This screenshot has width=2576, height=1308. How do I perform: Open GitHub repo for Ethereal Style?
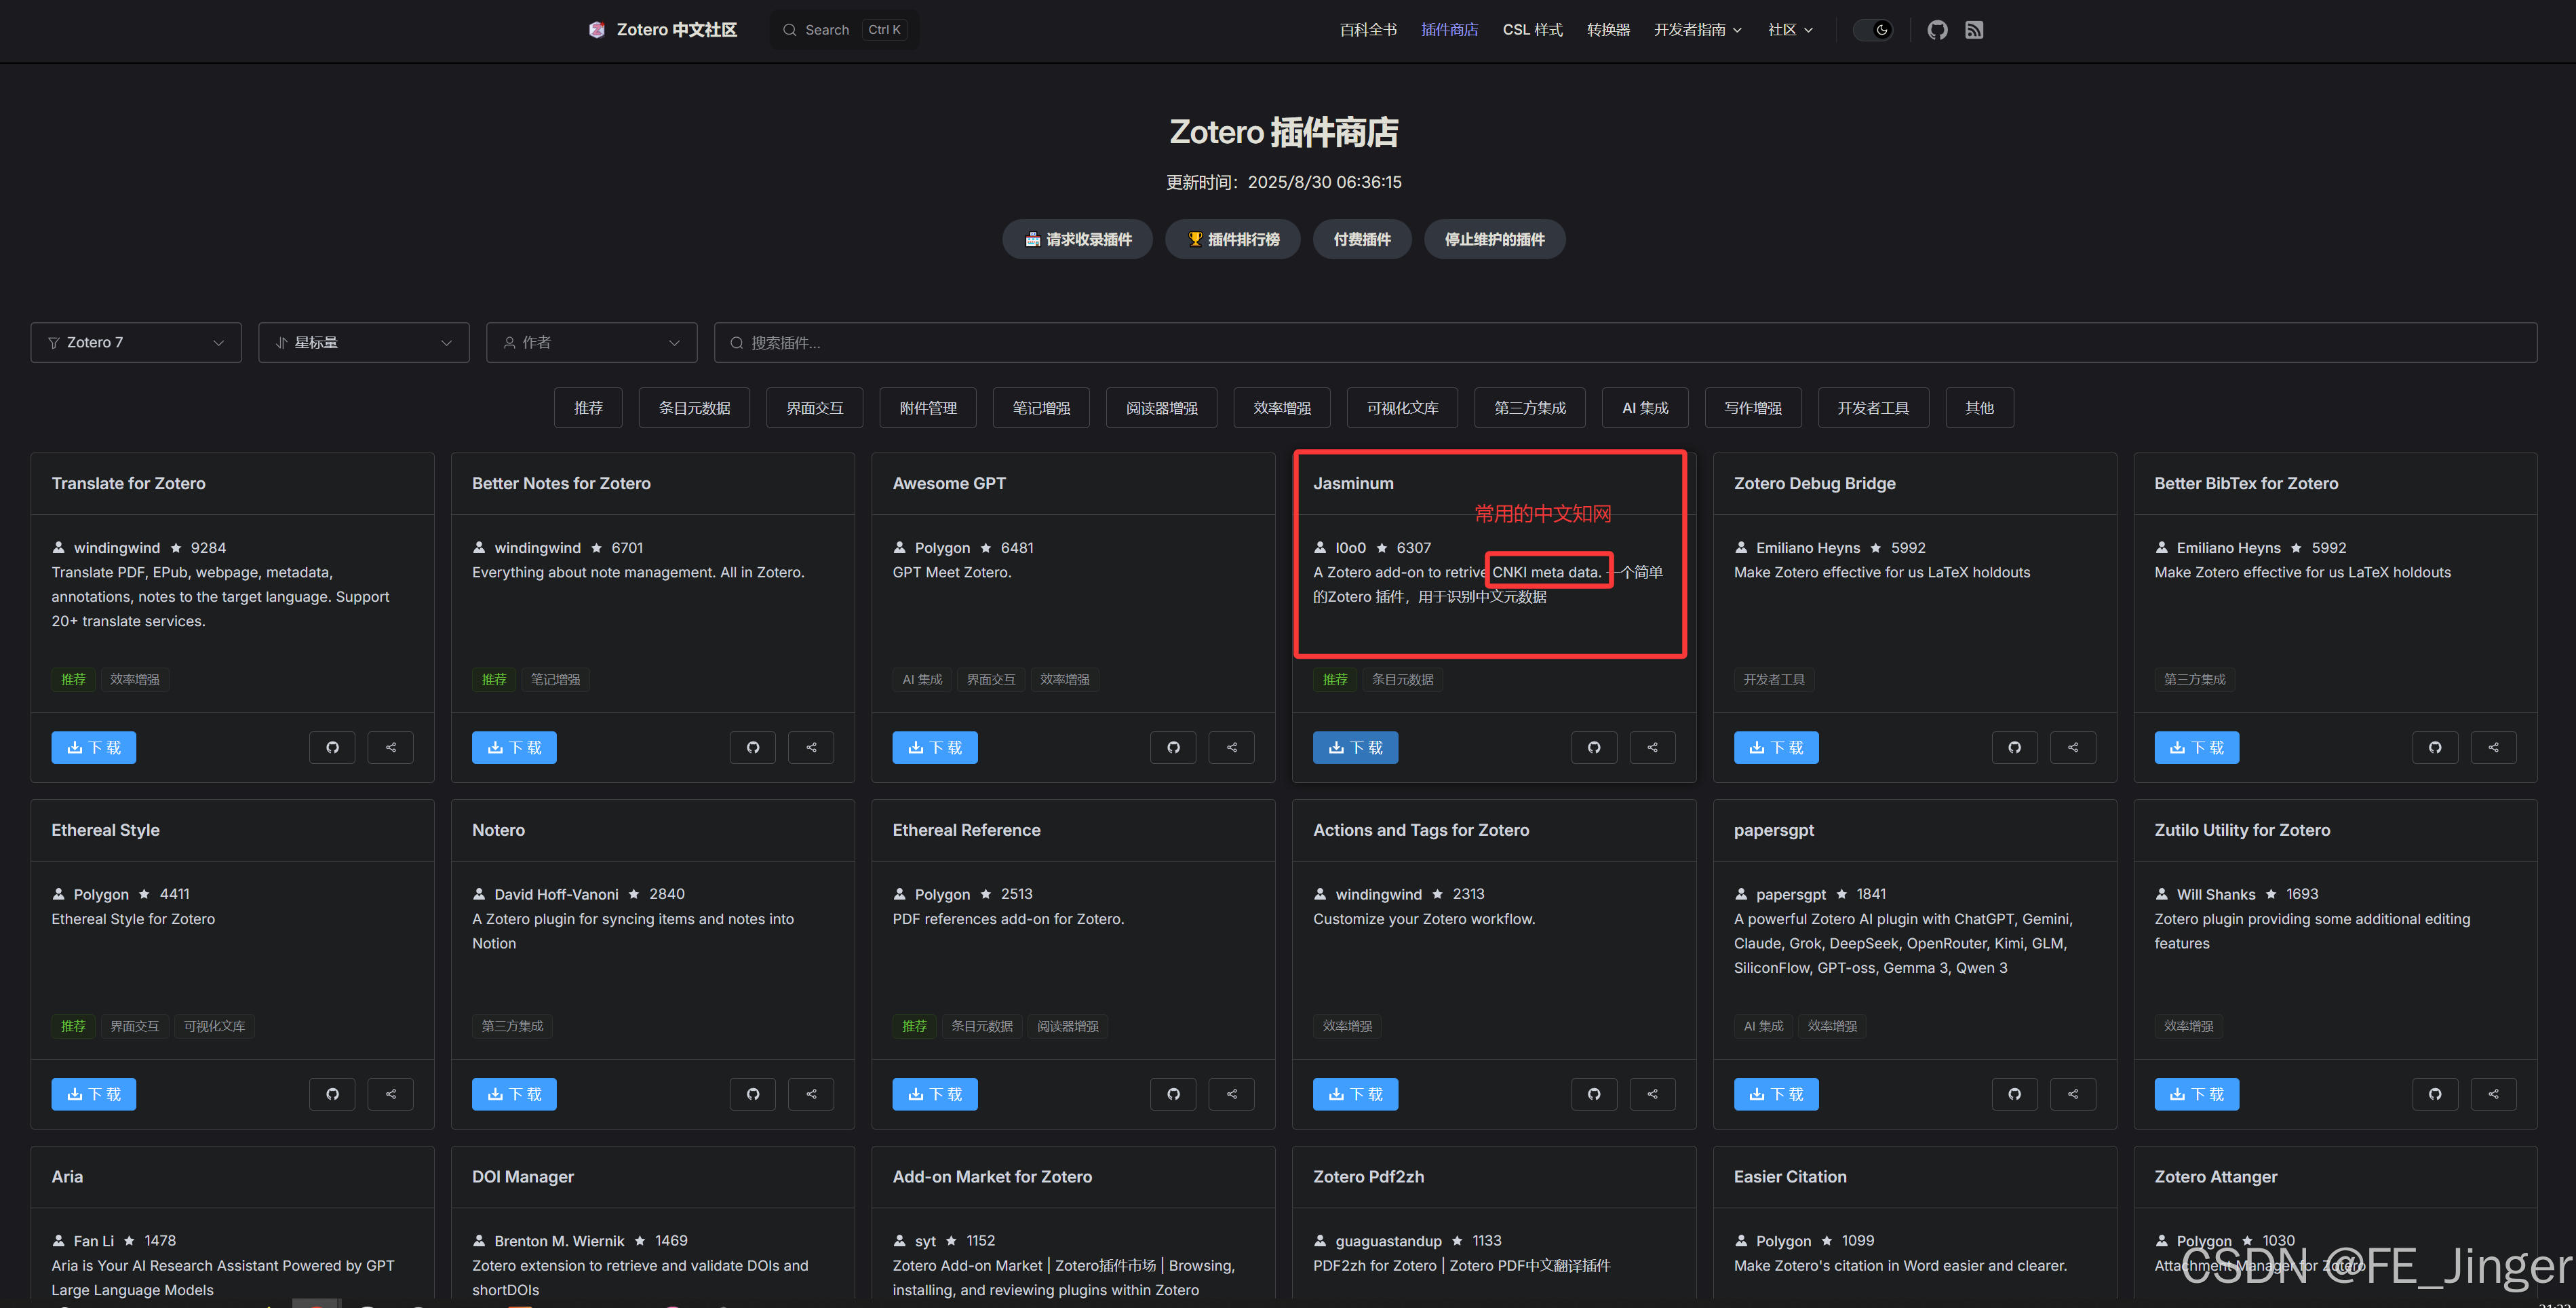332,1094
